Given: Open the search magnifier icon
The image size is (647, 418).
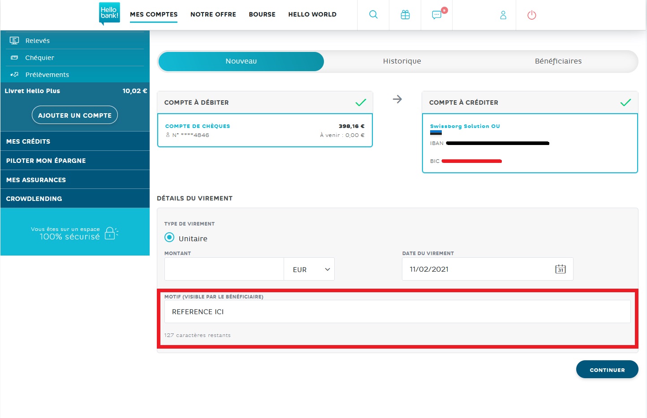Looking at the screenshot, I should click(373, 15).
